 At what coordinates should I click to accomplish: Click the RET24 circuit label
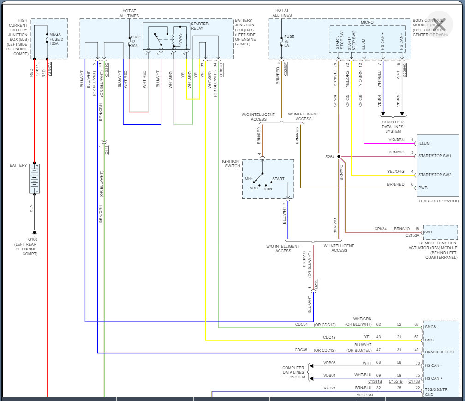329,388
